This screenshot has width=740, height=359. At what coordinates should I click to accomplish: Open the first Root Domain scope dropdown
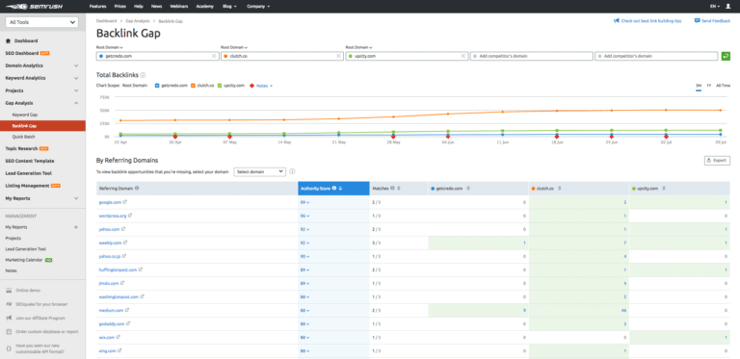tap(109, 47)
